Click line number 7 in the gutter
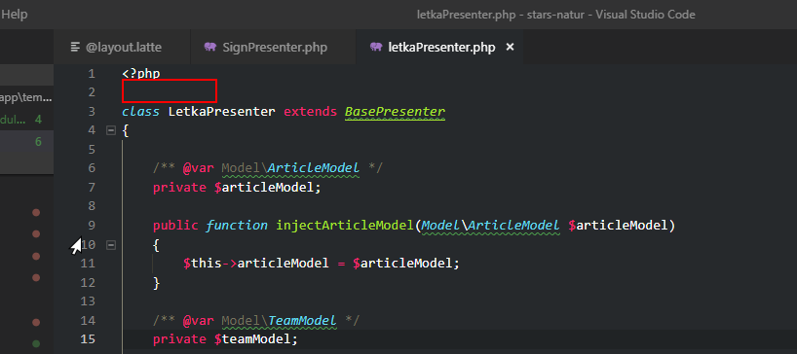 coord(91,188)
